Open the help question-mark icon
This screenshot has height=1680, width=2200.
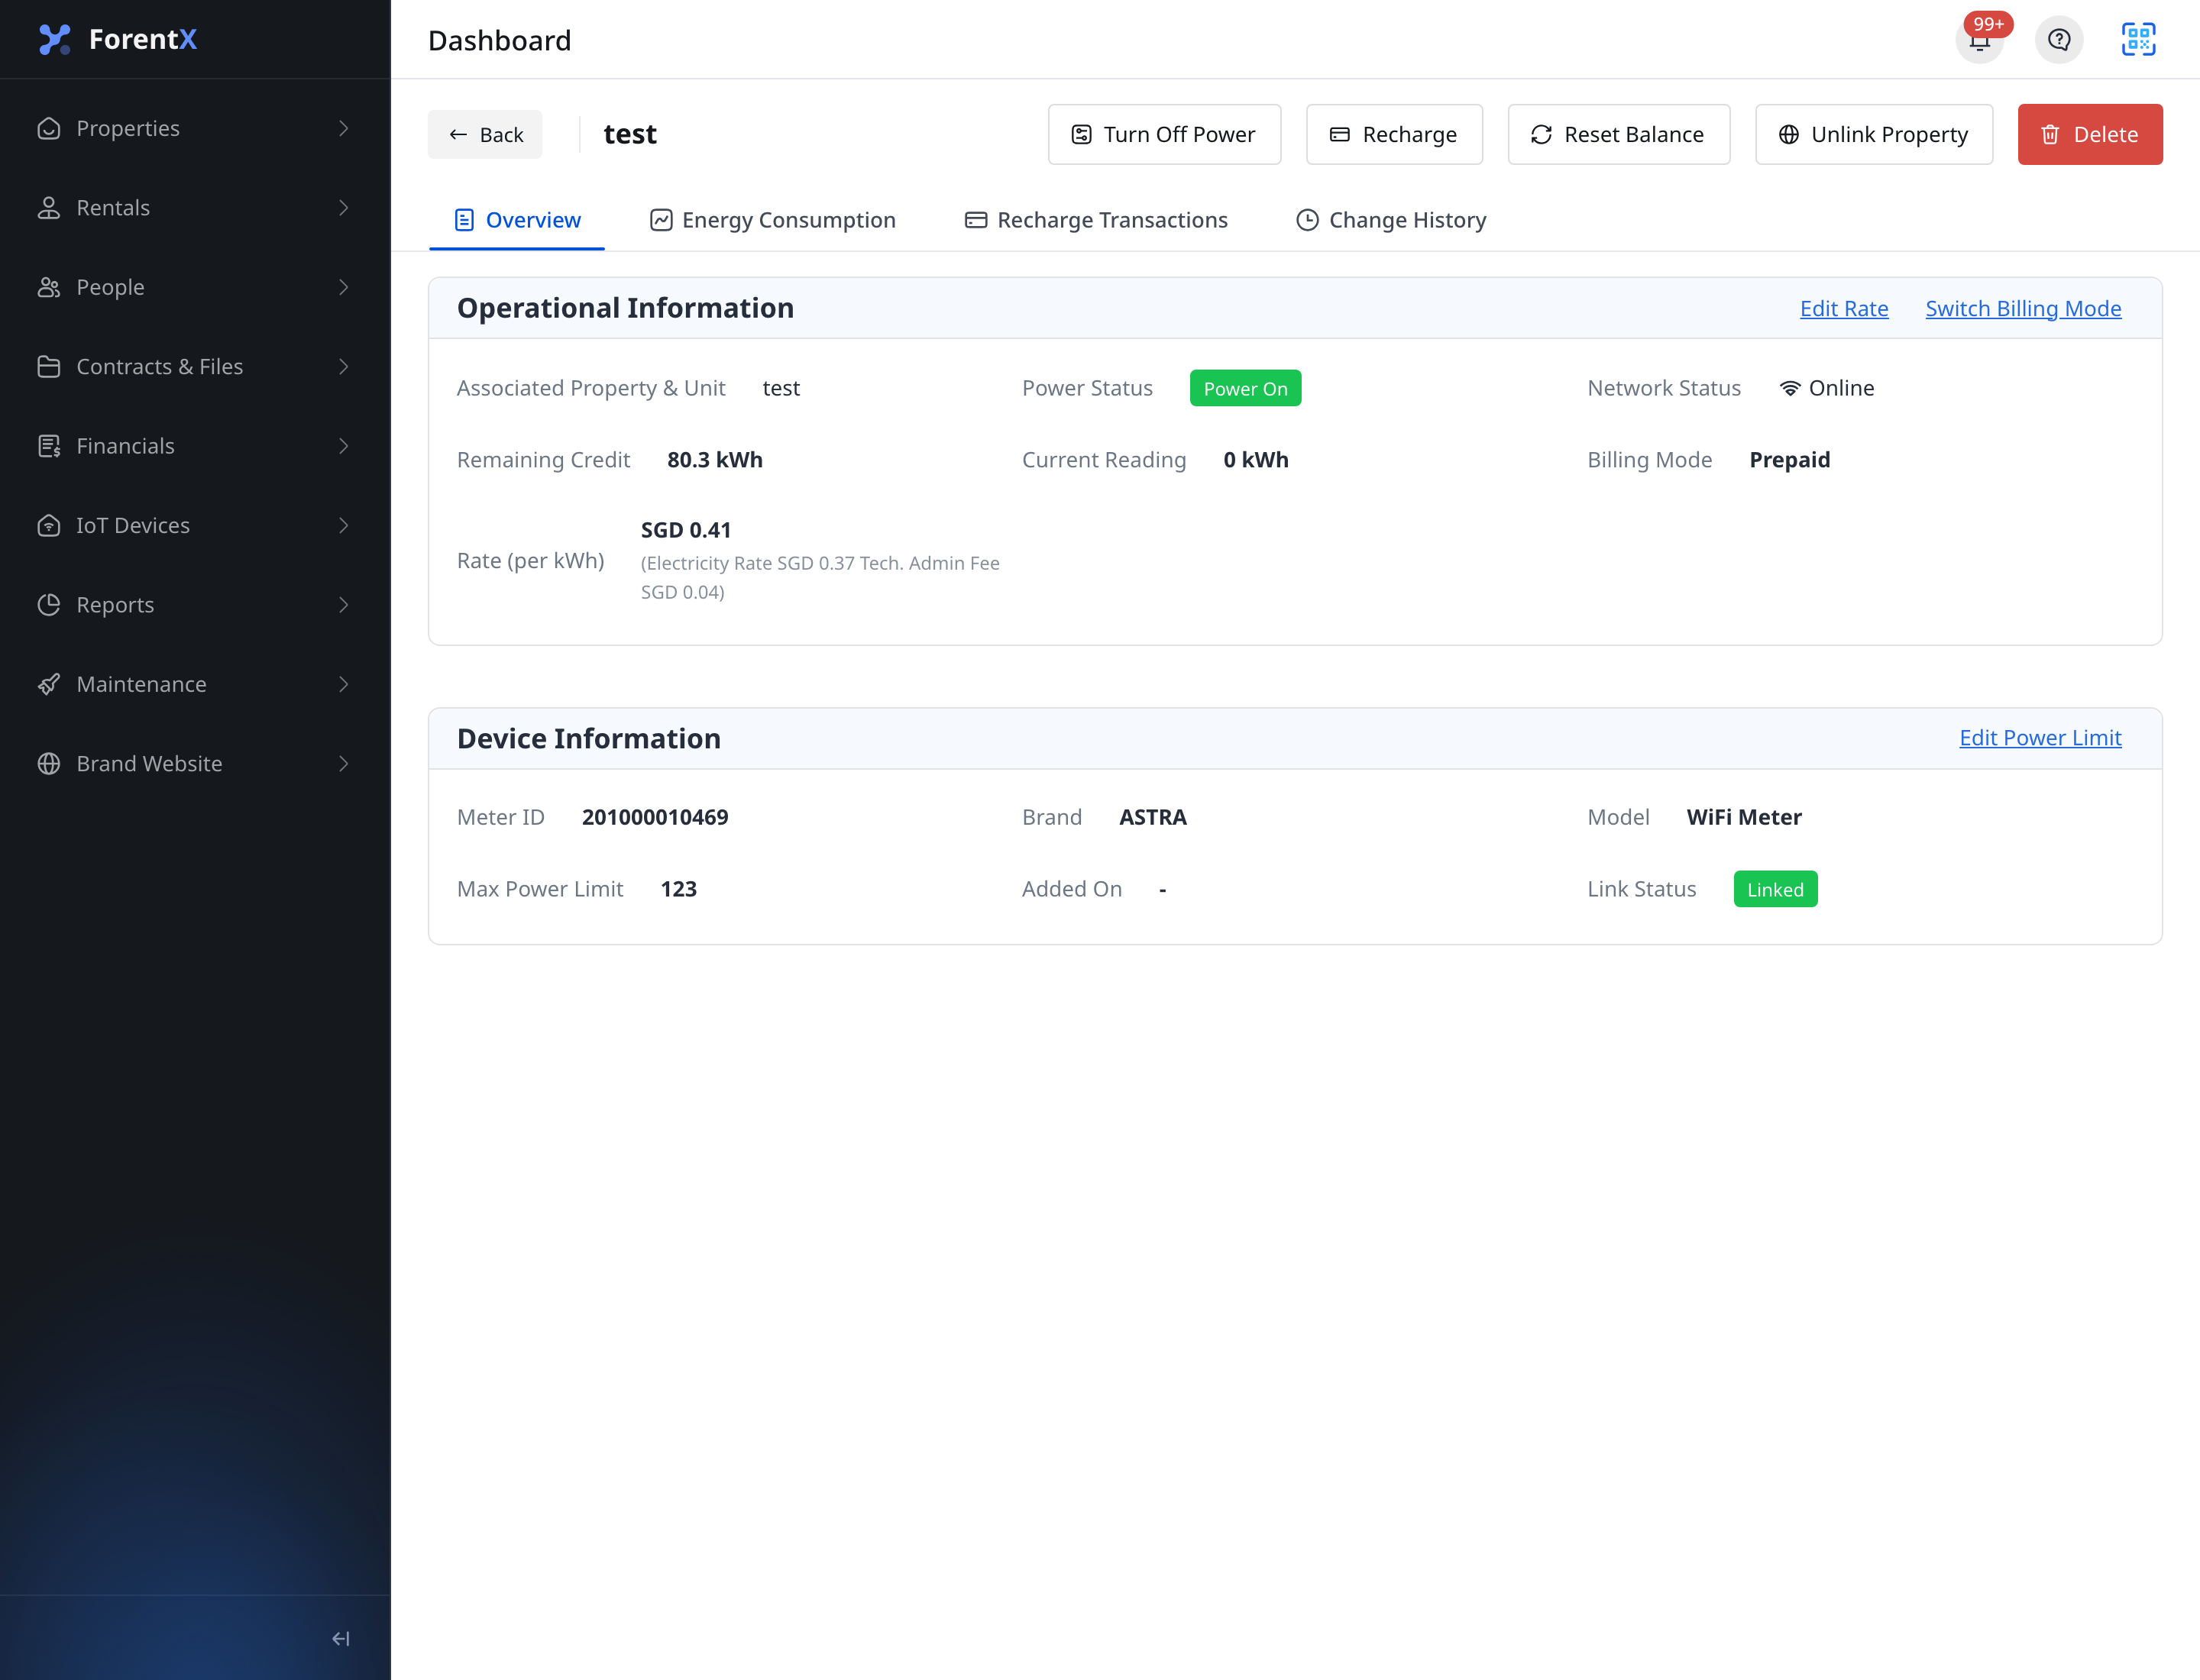point(2059,40)
